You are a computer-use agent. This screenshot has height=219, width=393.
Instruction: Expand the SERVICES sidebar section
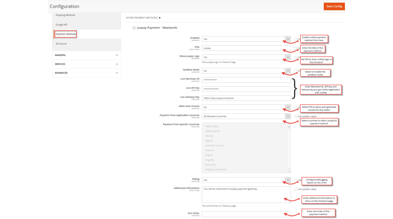(x=87, y=64)
